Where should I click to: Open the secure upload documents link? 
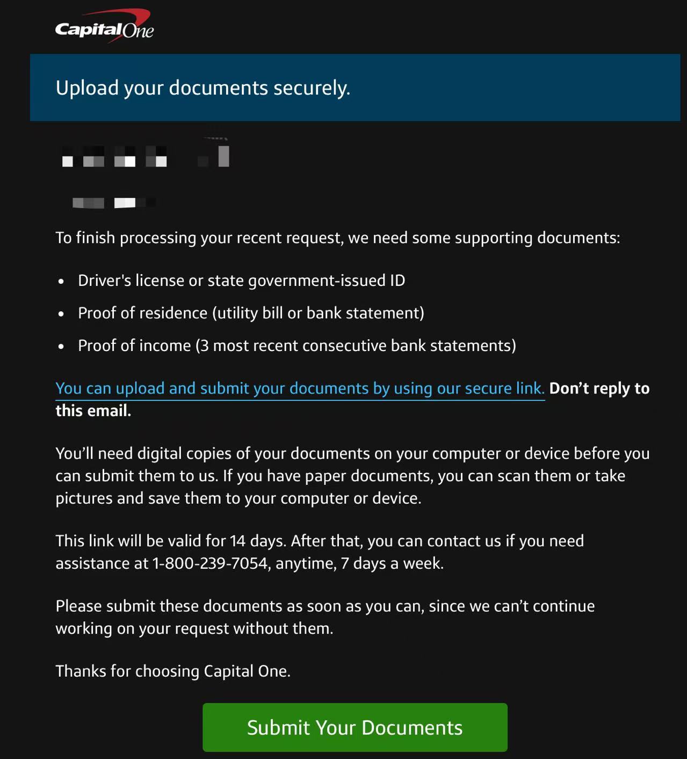coord(300,389)
